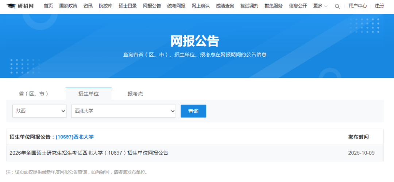Viewport: 394px width, 182px height.
Task: Open 信息公开 menu item
Action: (298, 6)
